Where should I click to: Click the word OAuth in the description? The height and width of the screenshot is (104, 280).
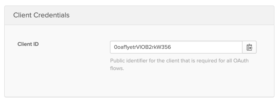(241, 61)
